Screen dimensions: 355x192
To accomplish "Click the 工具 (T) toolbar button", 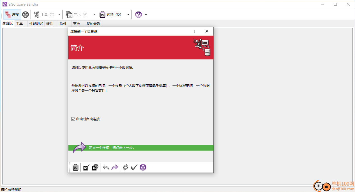I will (44, 14).
